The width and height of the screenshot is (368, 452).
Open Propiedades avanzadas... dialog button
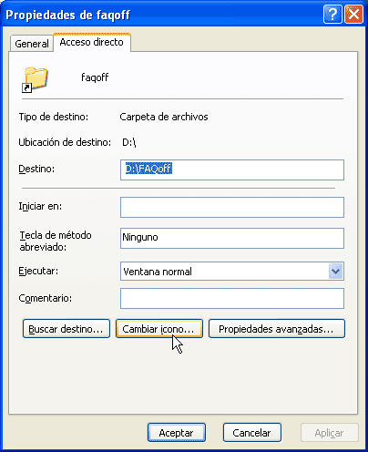277,328
